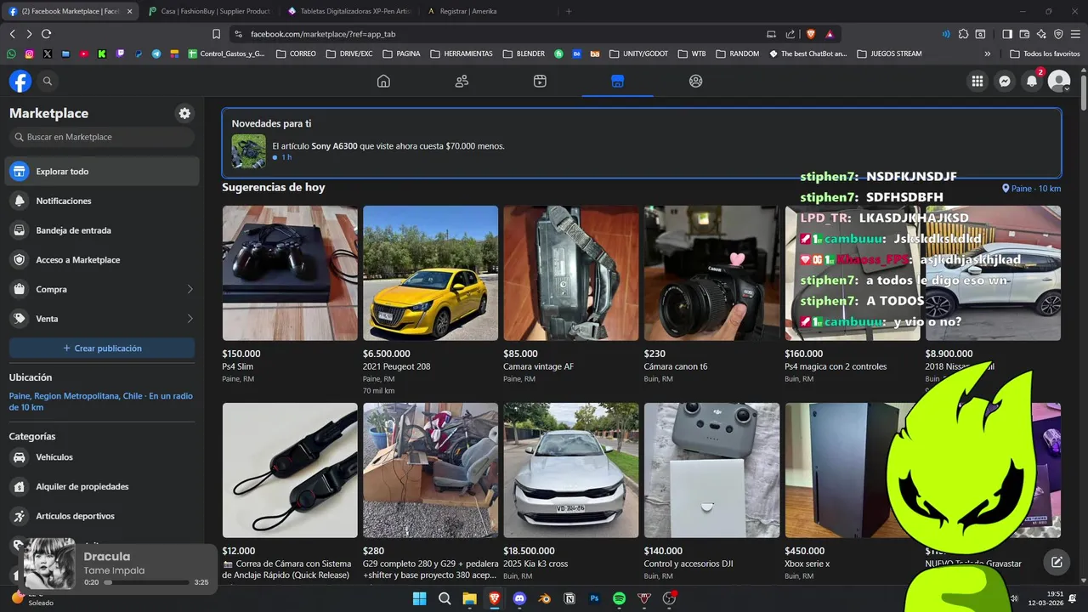Click the Facebook search magnifier icon
Viewport: 1088px width, 612px height.
coord(48,81)
